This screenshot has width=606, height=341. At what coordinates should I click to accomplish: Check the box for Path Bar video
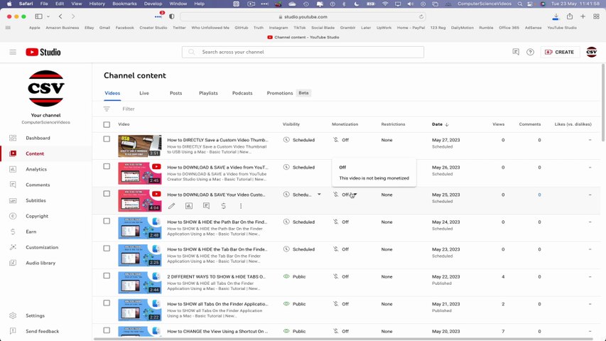click(107, 221)
